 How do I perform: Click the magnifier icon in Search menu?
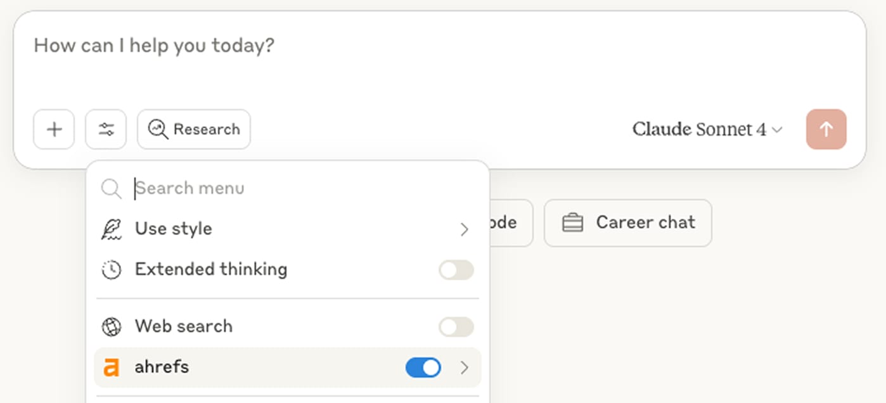pyautogui.click(x=112, y=189)
